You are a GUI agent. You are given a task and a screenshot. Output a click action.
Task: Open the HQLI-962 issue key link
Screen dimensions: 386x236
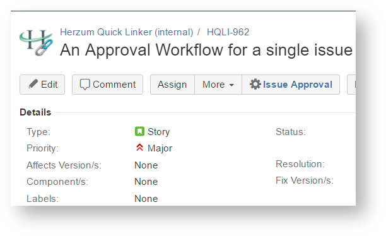(228, 32)
